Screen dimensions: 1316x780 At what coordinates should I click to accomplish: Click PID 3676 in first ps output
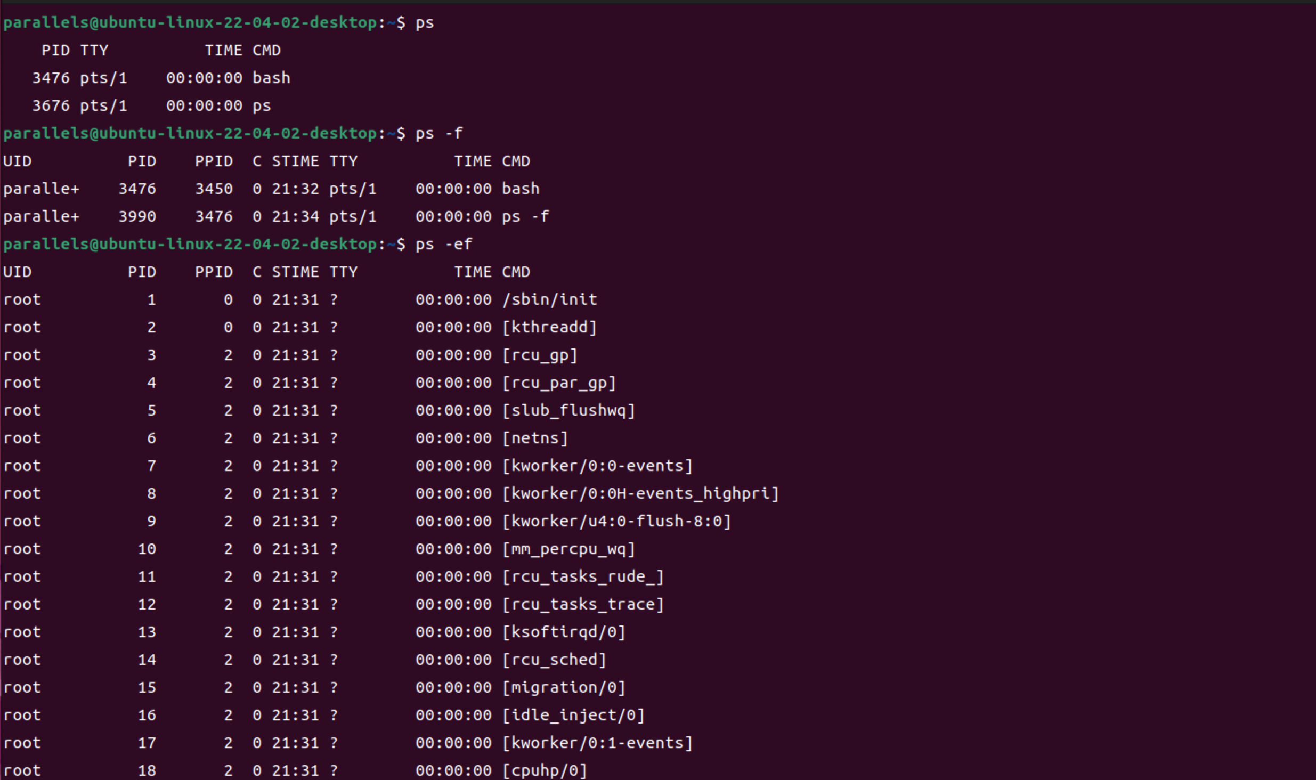[51, 105]
